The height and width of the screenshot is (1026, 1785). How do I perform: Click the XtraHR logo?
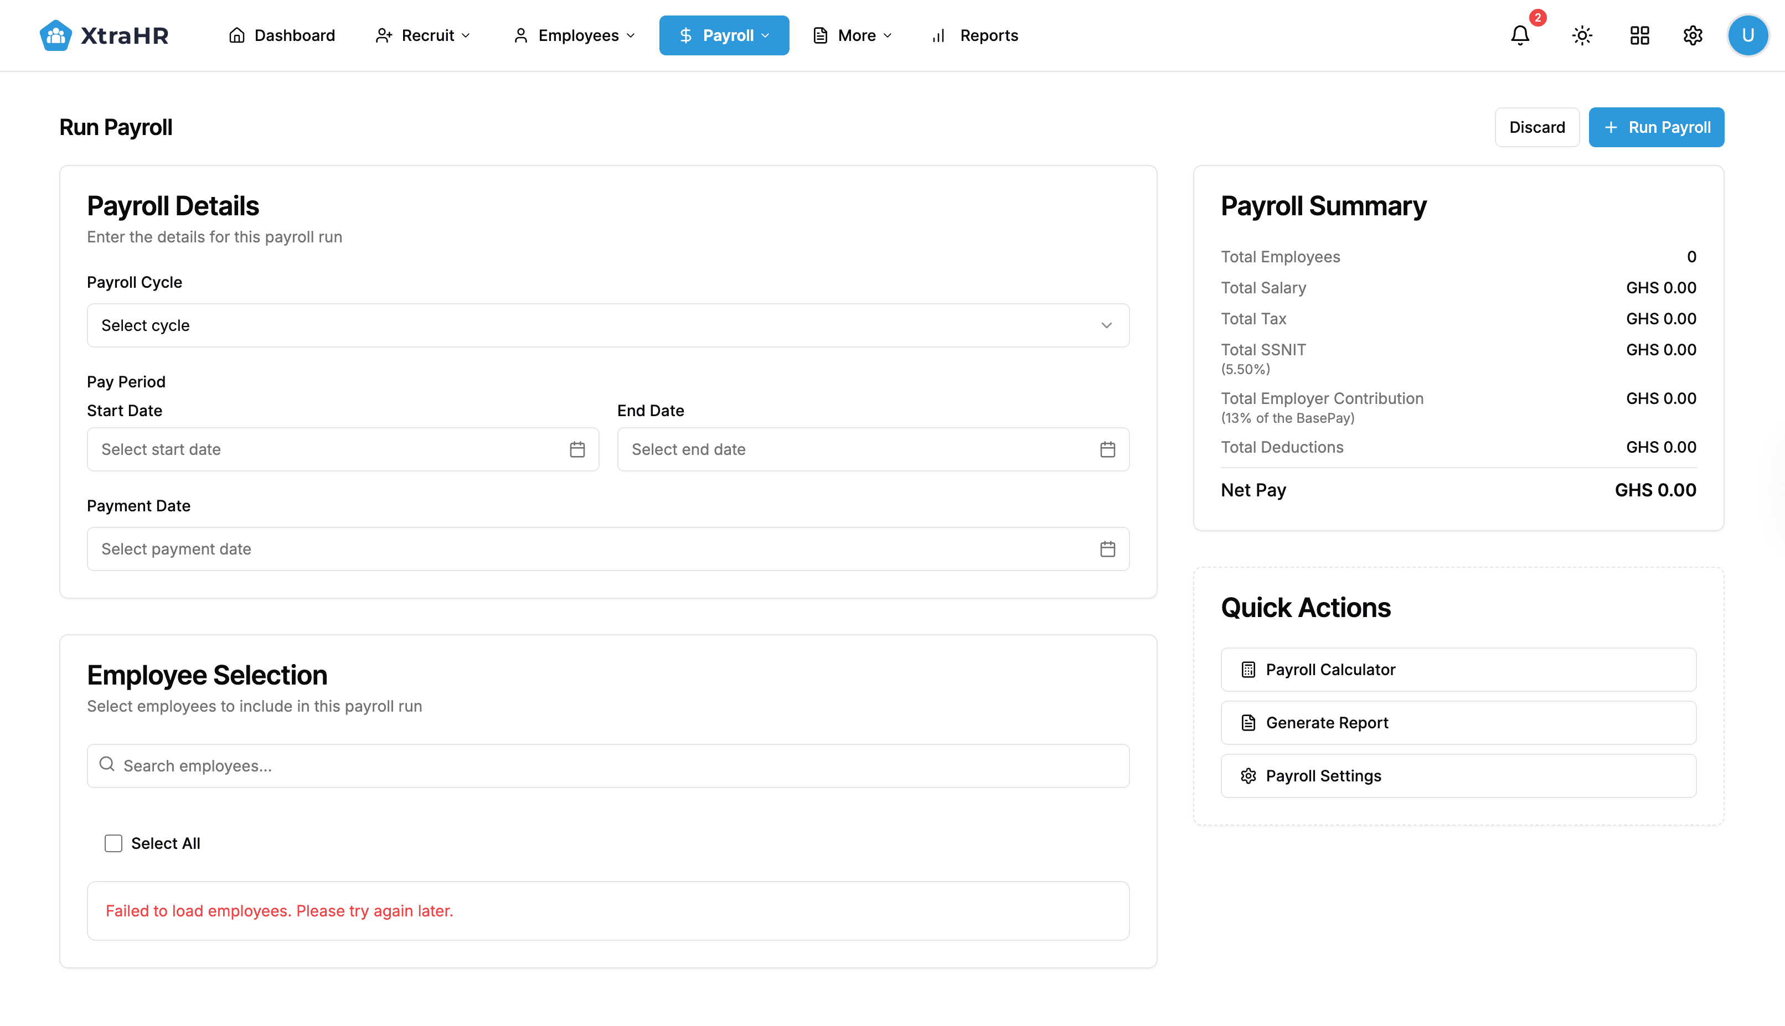pos(104,35)
